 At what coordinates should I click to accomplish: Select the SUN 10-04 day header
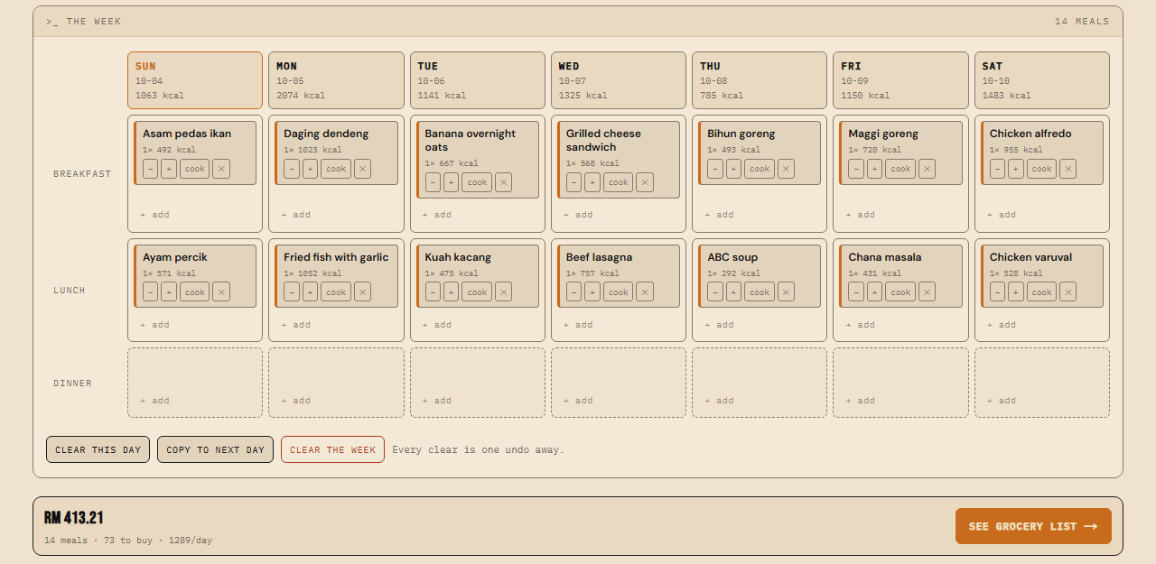pos(195,80)
